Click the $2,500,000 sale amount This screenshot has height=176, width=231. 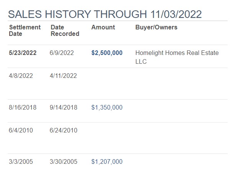pyautogui.click(x=107, y=53)
